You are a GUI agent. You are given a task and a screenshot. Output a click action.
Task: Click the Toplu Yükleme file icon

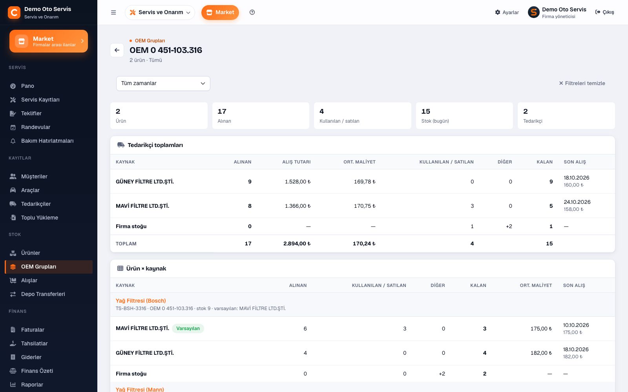[13, 218]
